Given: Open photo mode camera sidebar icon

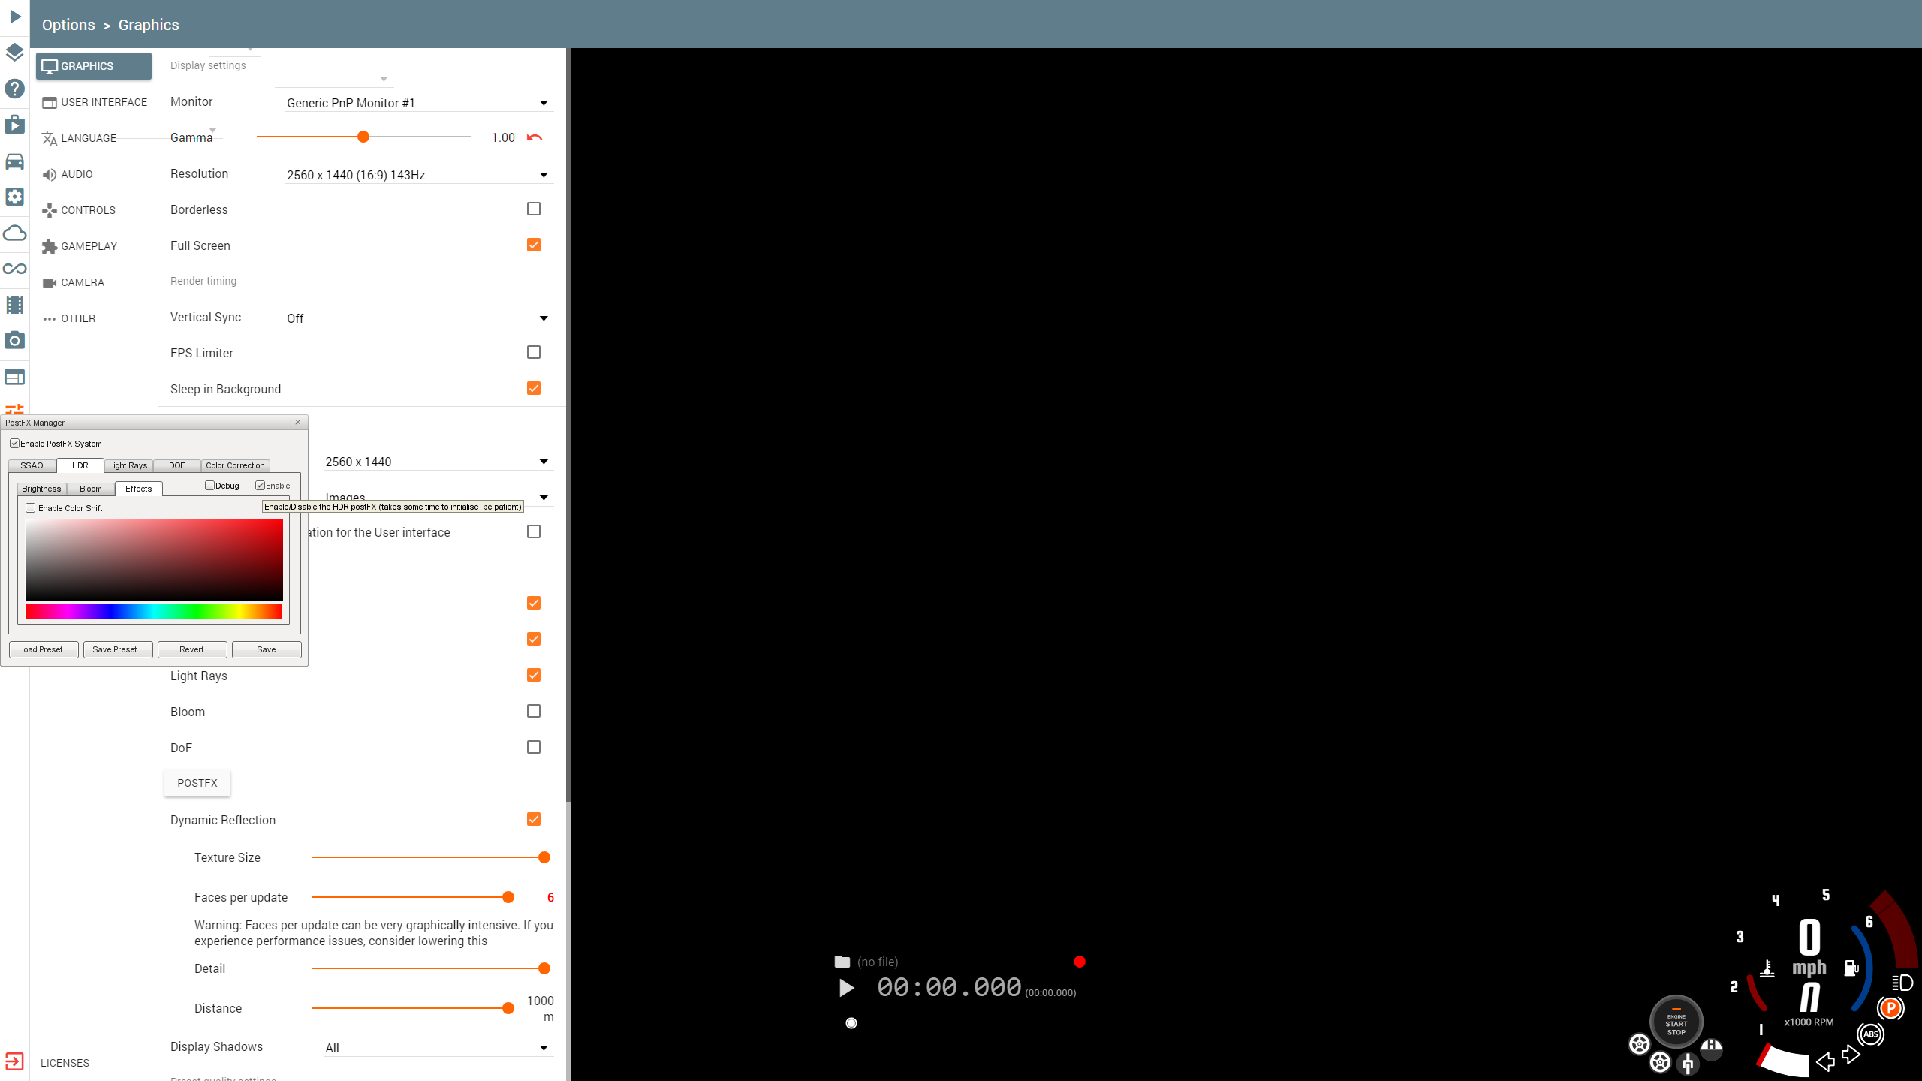Looking at the screenshot, I should click(x=14, y=341).
